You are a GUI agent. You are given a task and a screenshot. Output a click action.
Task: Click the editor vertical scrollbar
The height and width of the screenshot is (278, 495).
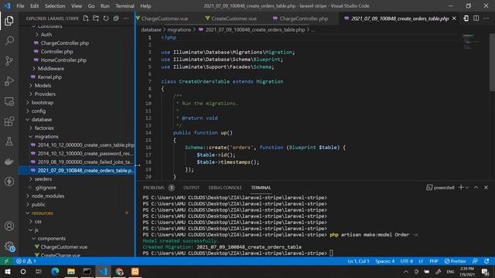pyautogui.click(x=492, y=62)
